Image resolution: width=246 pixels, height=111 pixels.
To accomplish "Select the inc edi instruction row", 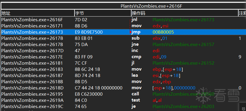I will (124, 50).
